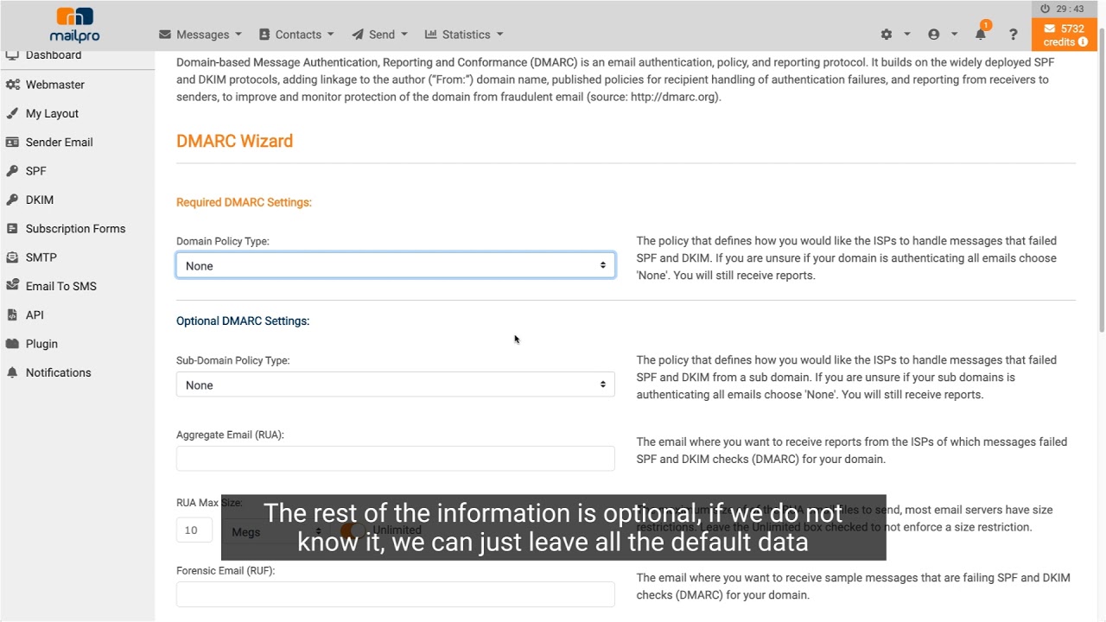The image size is (1106, 622).
Task: Click the mailpro logo
Action: point(75,26)
